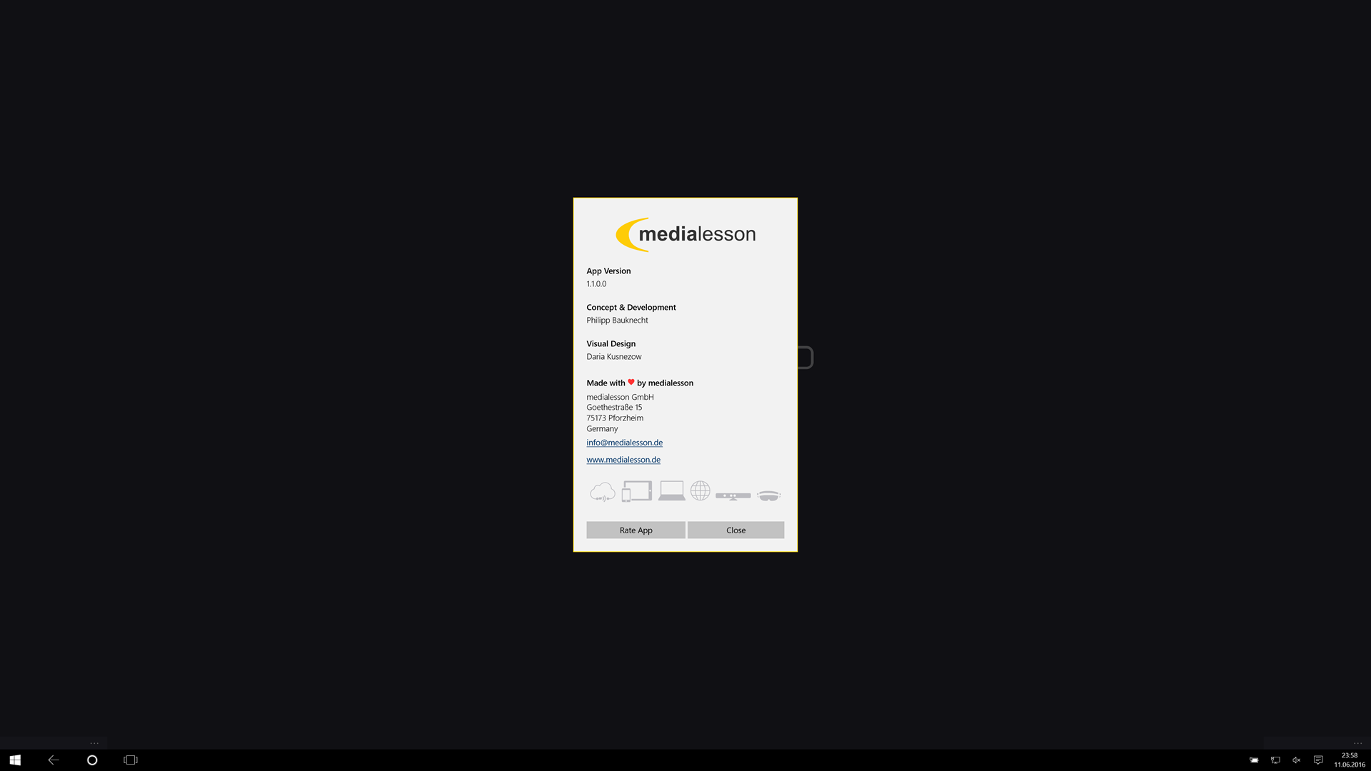Screen dimensions: 1371x771
Task: Open info@medialesson.de email link
Action: pyautogui.click(x=624, y=443)
